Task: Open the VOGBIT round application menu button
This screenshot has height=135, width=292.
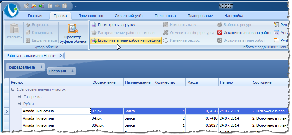Action: click(11, 11)
